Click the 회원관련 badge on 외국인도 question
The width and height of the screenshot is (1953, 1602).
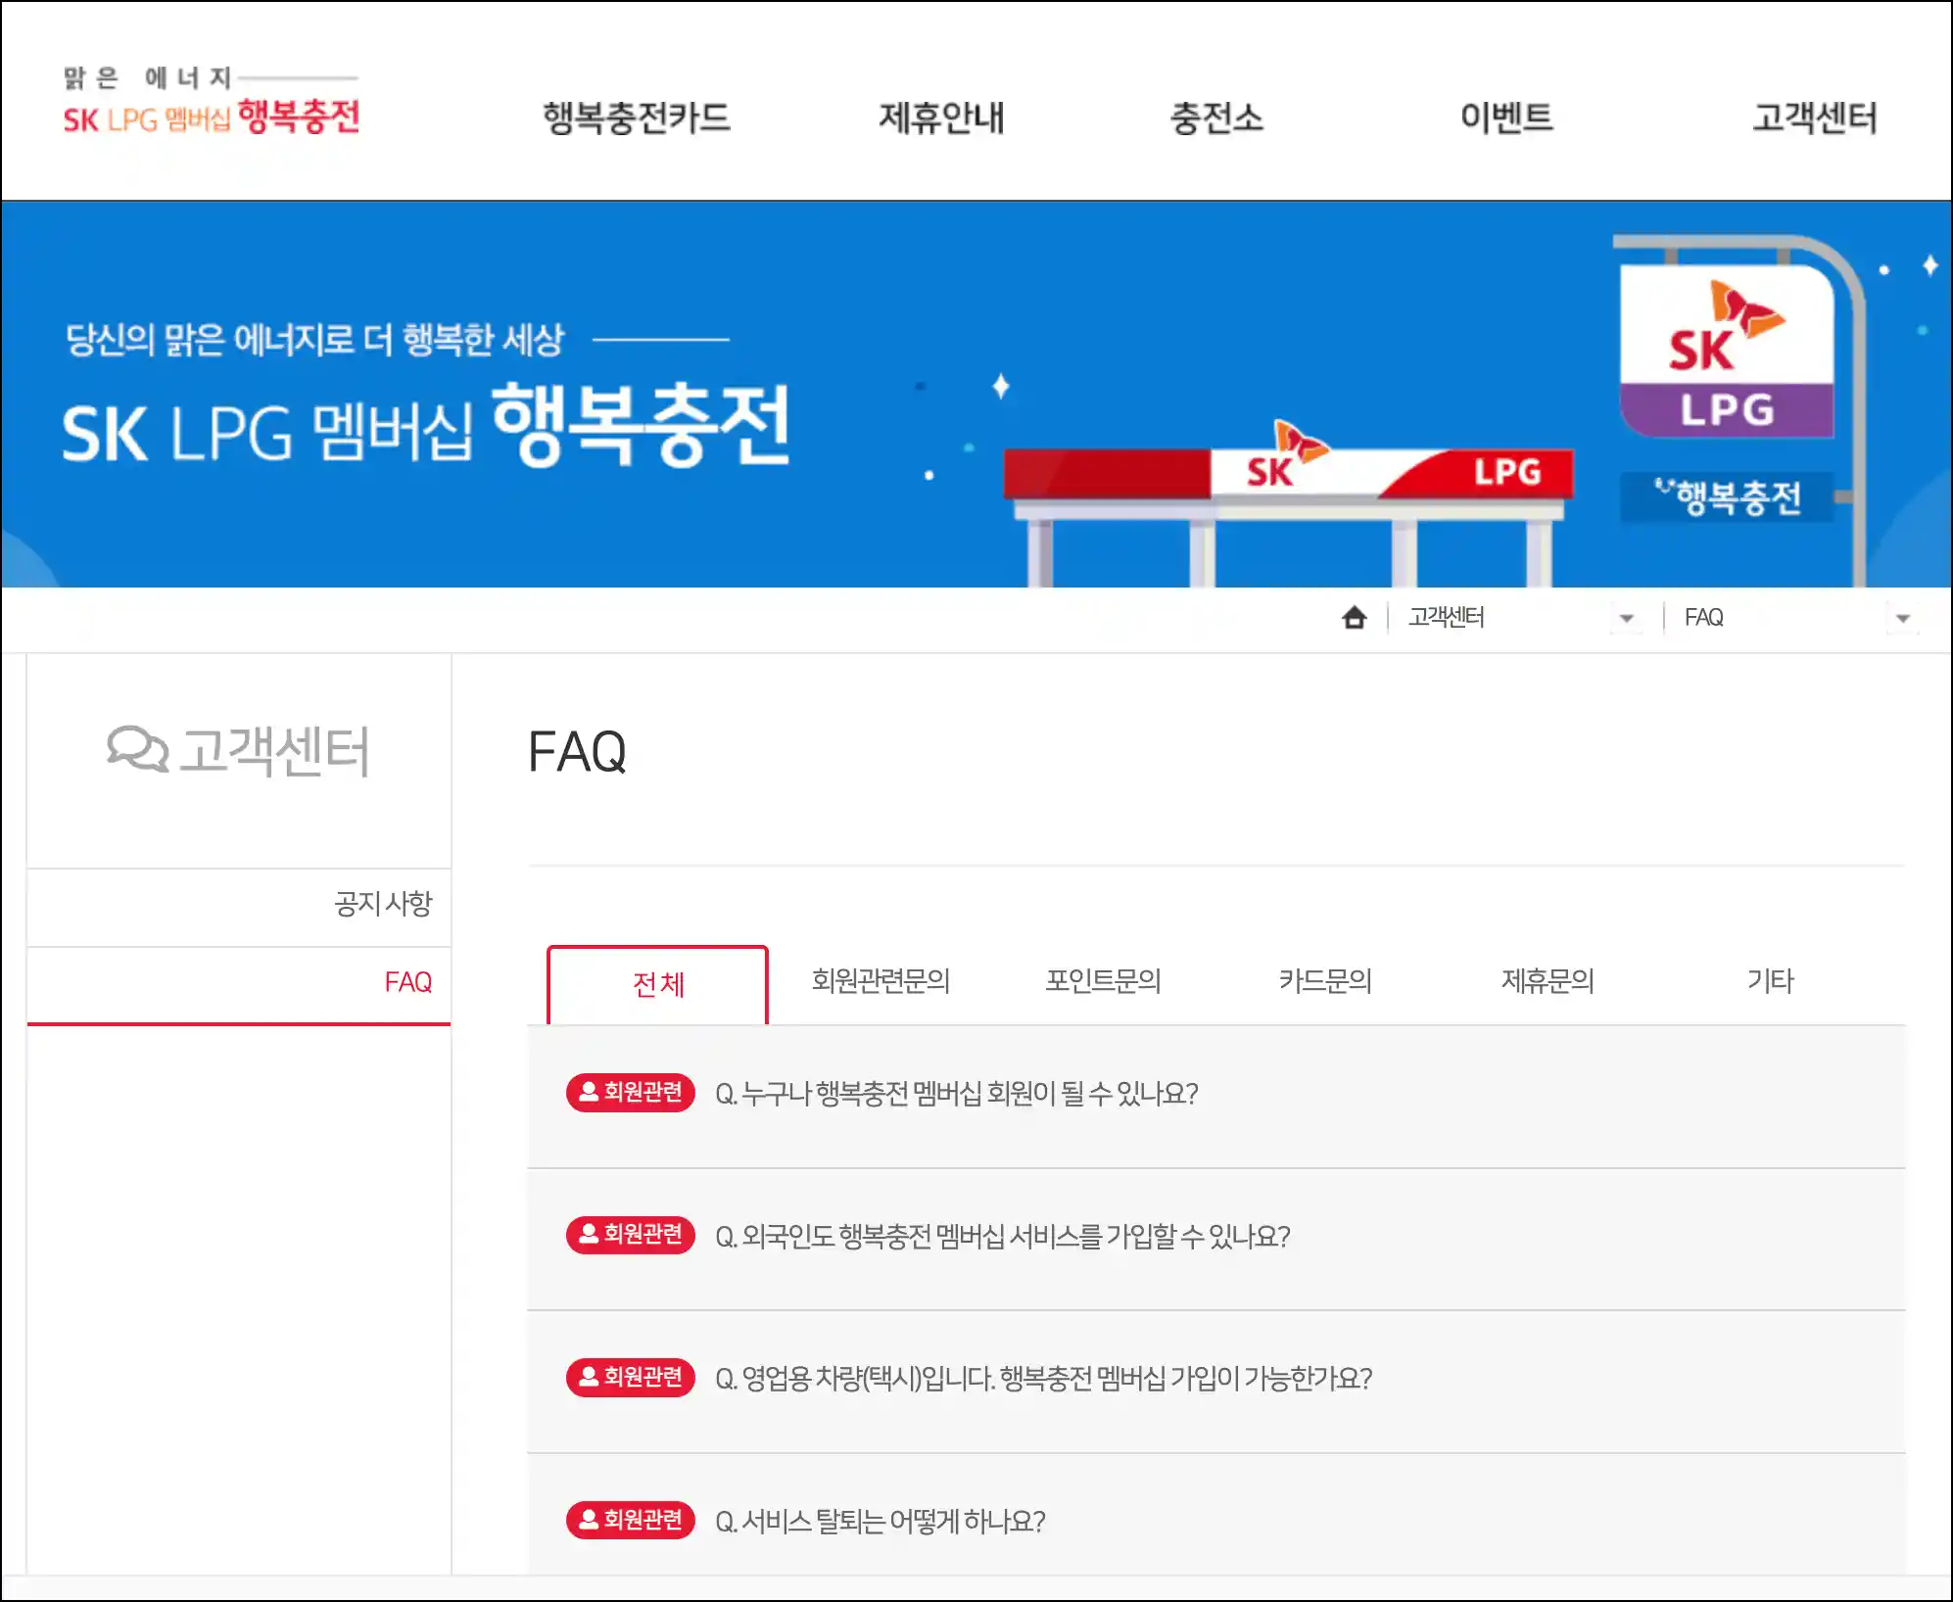(630, 1234)
